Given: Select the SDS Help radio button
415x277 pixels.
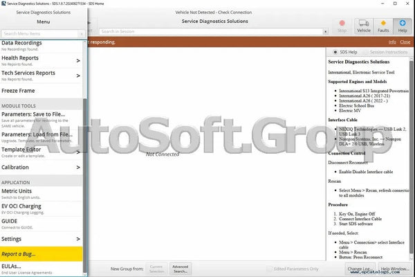Looking at the screenshot, I should pos(335,52).
